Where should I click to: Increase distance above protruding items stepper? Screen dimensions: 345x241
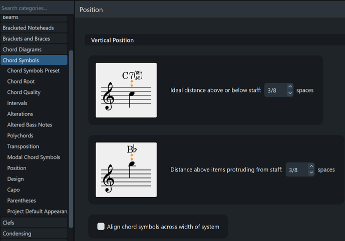[x=311, y=166]
